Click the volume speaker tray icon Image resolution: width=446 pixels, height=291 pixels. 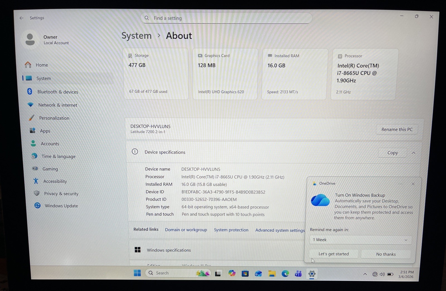click(382, 274)
